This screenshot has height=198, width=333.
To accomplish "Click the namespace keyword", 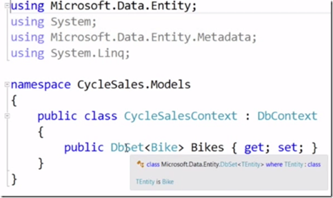I will click(40, 85).
